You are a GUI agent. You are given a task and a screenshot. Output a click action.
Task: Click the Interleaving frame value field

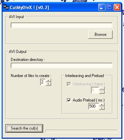95,90
